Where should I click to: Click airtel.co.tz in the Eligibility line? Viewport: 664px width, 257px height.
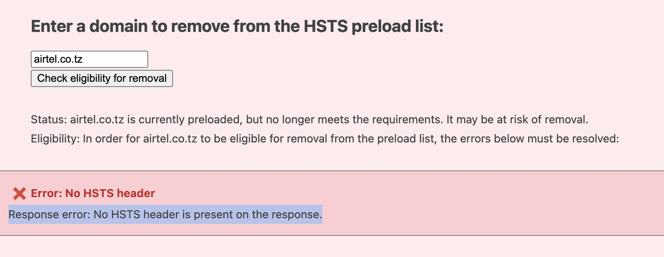click(170, 139)
